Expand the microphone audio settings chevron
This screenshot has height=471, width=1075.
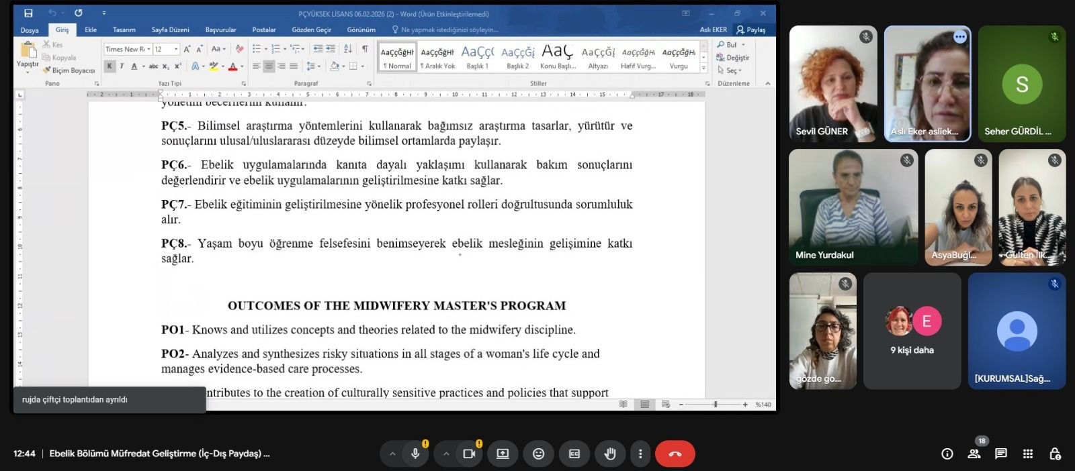click(x=392, y=454)
